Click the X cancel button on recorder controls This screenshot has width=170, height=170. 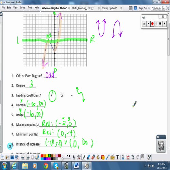(148, 24)
